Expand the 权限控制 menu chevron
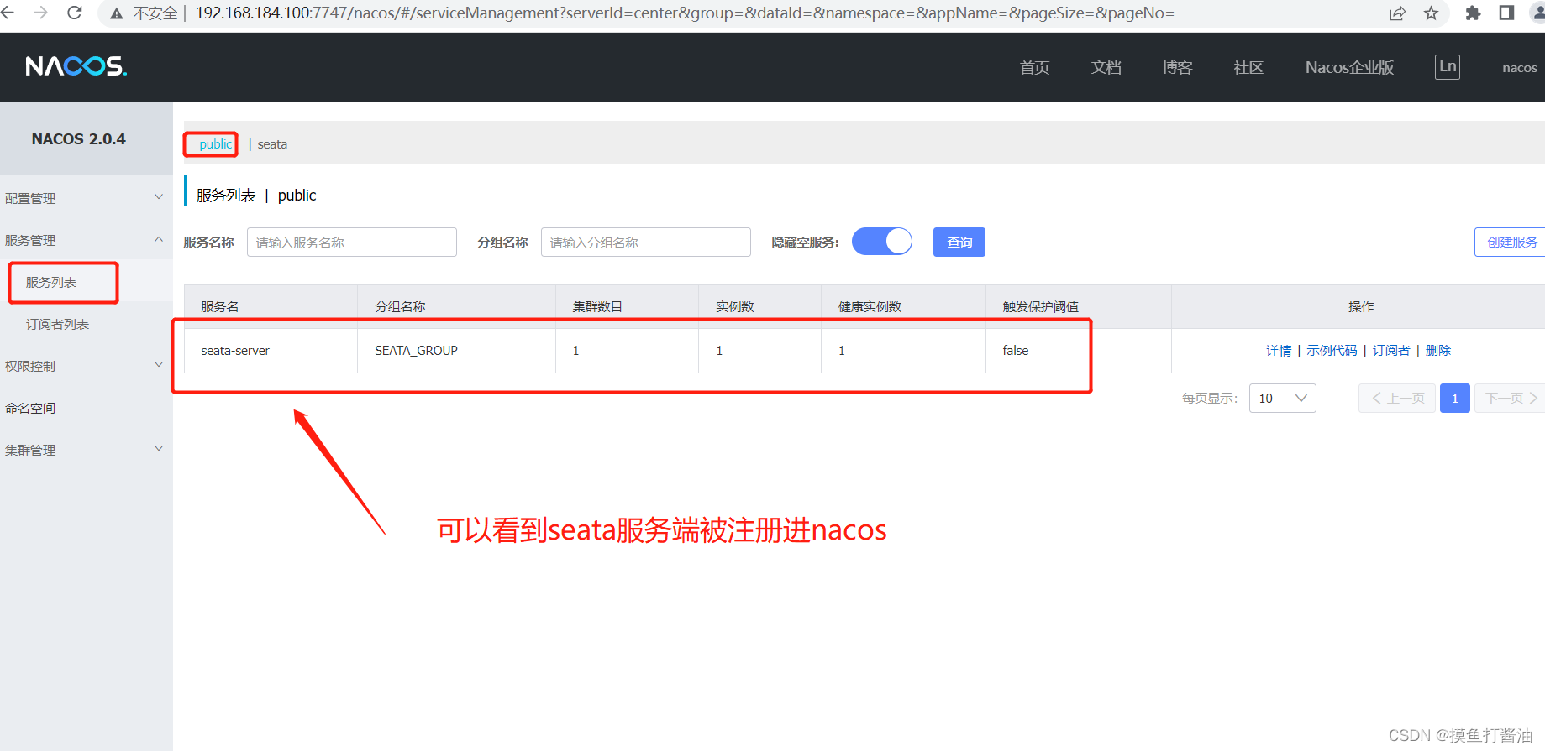 tap(159, 365)
